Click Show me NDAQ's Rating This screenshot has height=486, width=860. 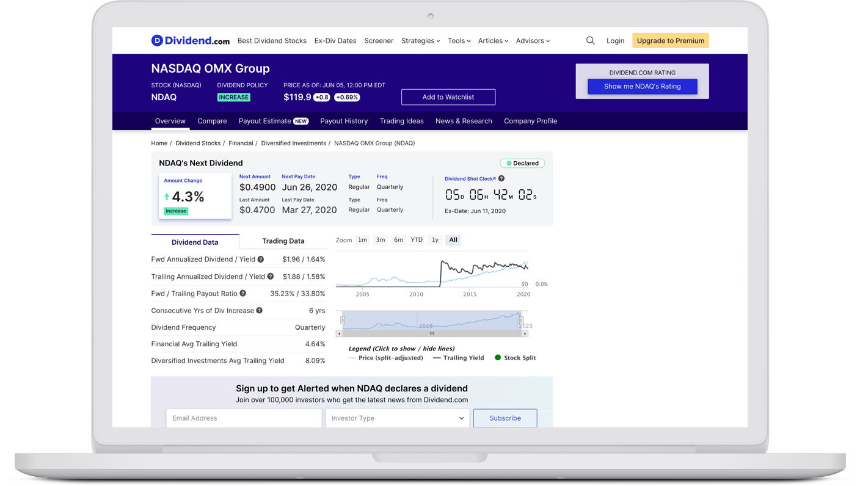(642, 87)
